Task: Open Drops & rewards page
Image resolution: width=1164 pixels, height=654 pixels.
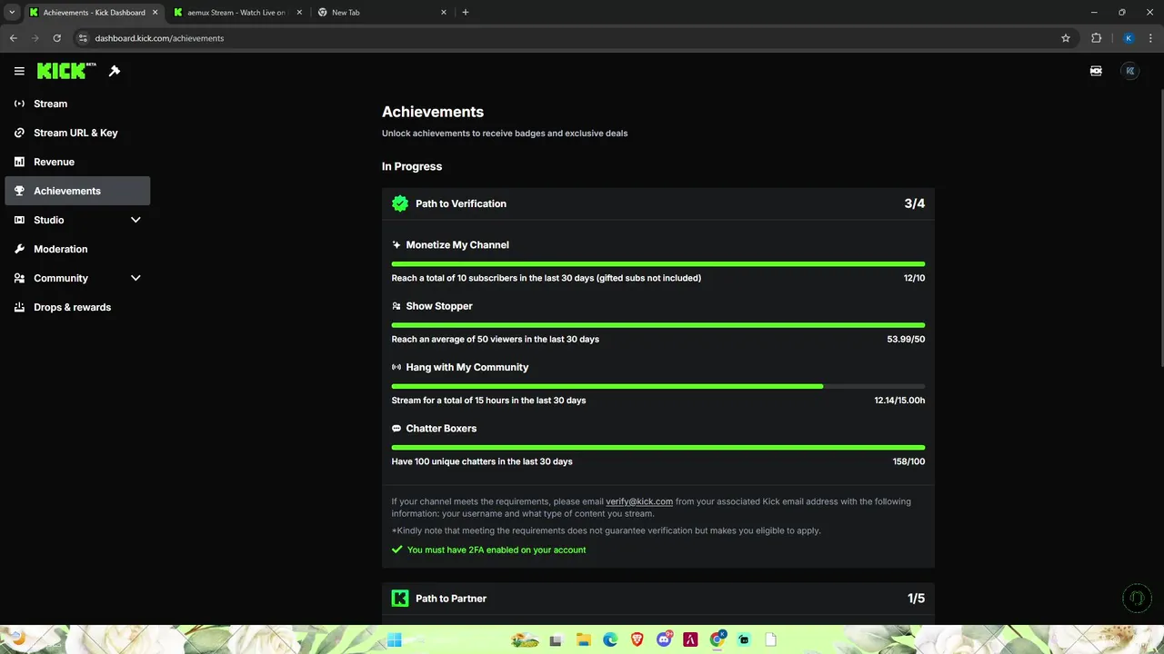Action: pos(77,307)
